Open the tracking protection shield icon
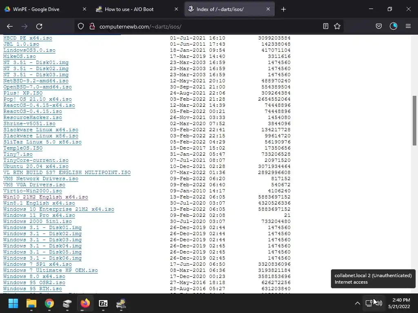418x313 pixels. pyautogui.click(x=81, y=26)
